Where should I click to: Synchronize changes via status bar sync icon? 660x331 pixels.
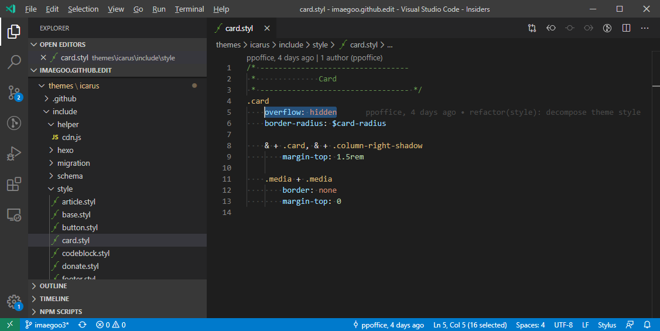click(x=83, y=325)
